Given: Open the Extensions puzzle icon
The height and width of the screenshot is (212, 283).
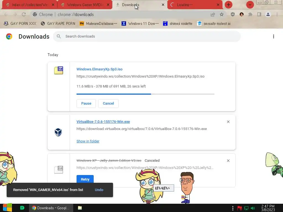Looking at the screenshot, I should click(x=250, y=14).
